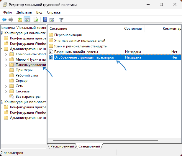Screen dimensions: 182x156
Task: Click the Язык и региональные стандарты folder icon
Action: tap(51, 46)
